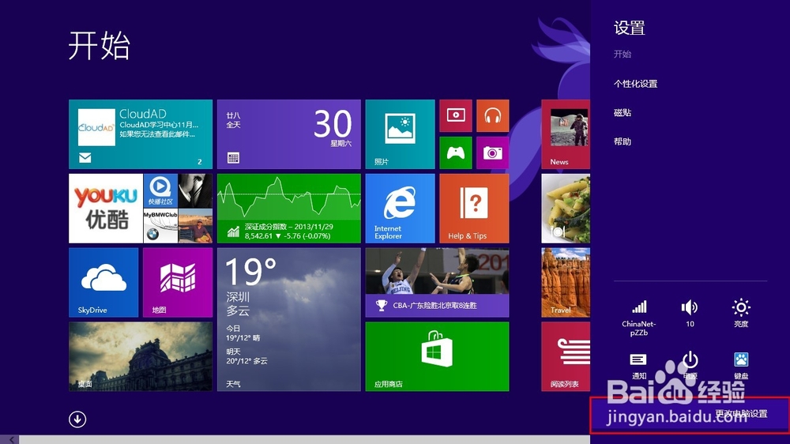This screenshot has height=444, width=790.
Task: Open the Photos tile (照片)
Action: [400, 134]
